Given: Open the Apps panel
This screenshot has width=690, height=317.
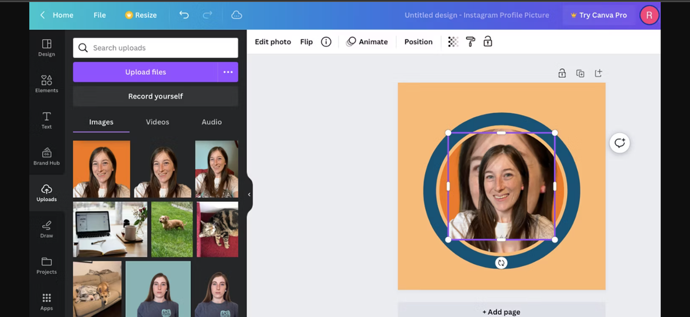Looking at the screenshot, I should [x=46, y=301].
